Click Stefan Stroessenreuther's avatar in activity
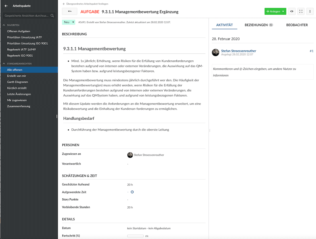 point(215,52)
